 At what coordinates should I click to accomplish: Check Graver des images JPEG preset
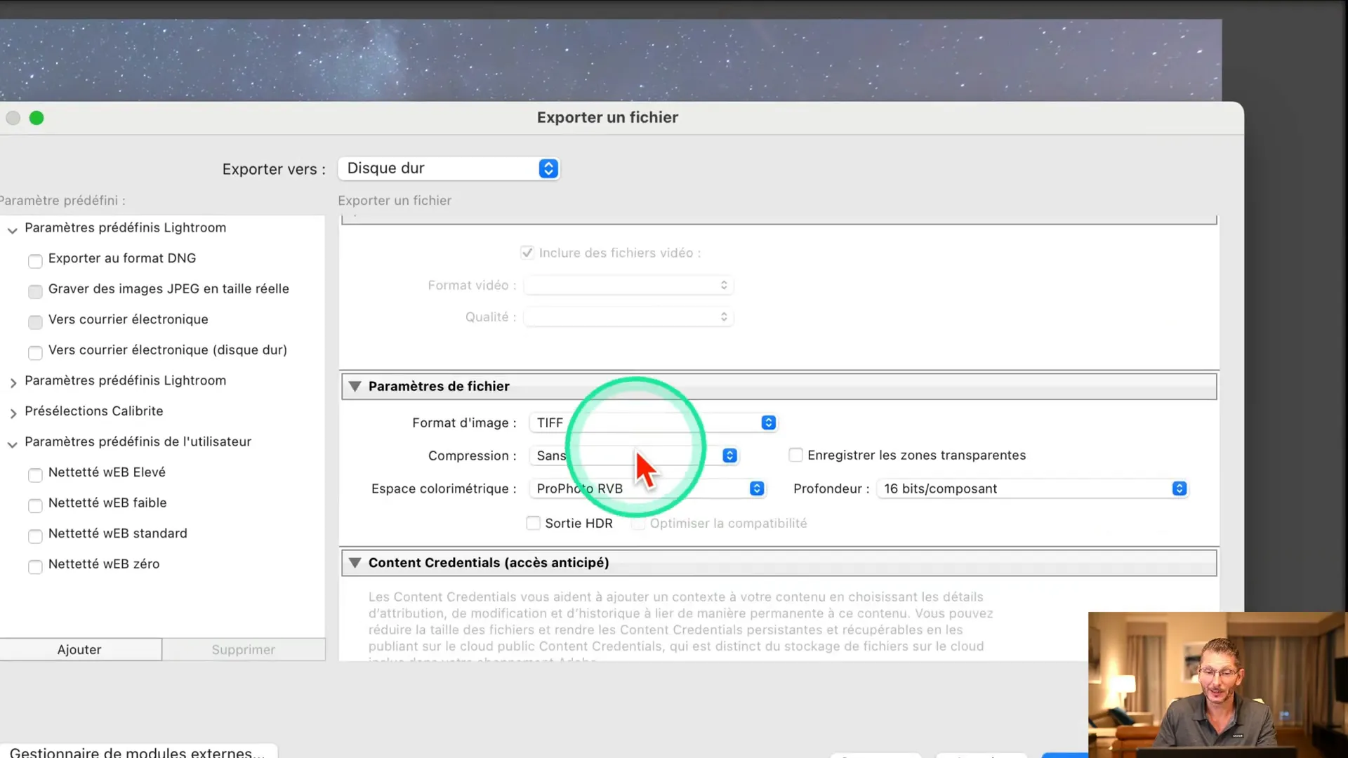(x=35, y=291)
